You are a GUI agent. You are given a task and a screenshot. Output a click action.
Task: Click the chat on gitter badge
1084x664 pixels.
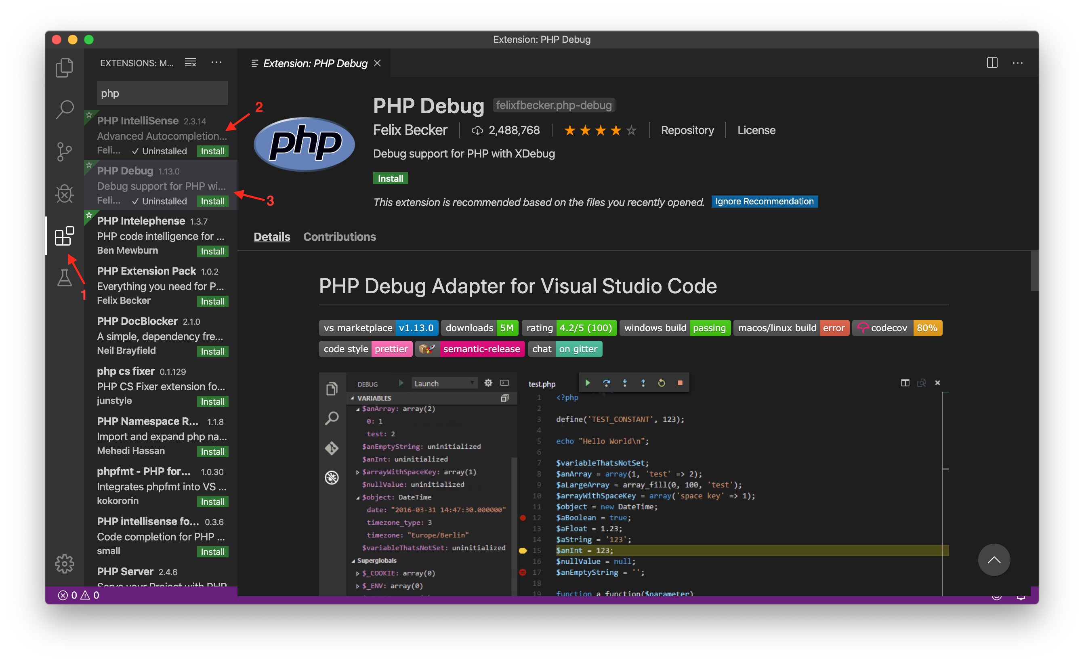(x=565, y=349)
